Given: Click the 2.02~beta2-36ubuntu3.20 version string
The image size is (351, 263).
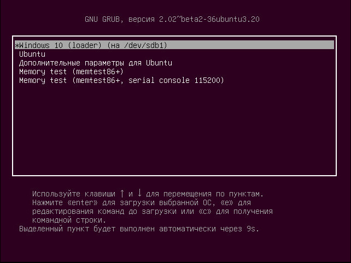Looking at the screenshot, I should click(x=209, y=19).
